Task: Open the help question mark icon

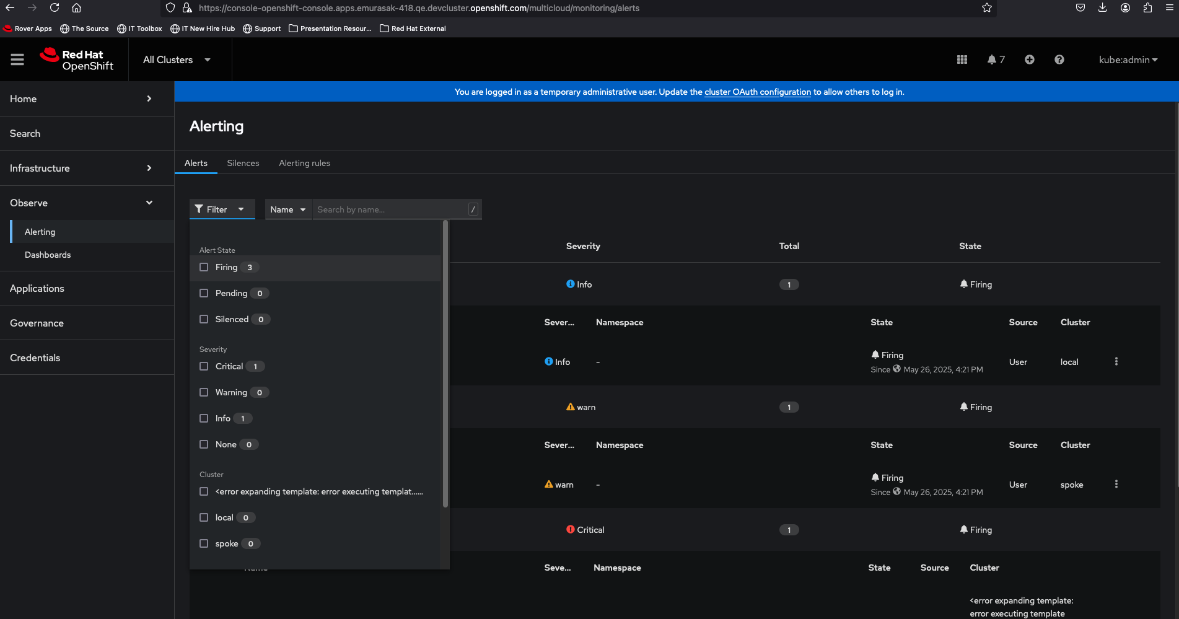Action: pyautogui.click(x=1059, y=59)
